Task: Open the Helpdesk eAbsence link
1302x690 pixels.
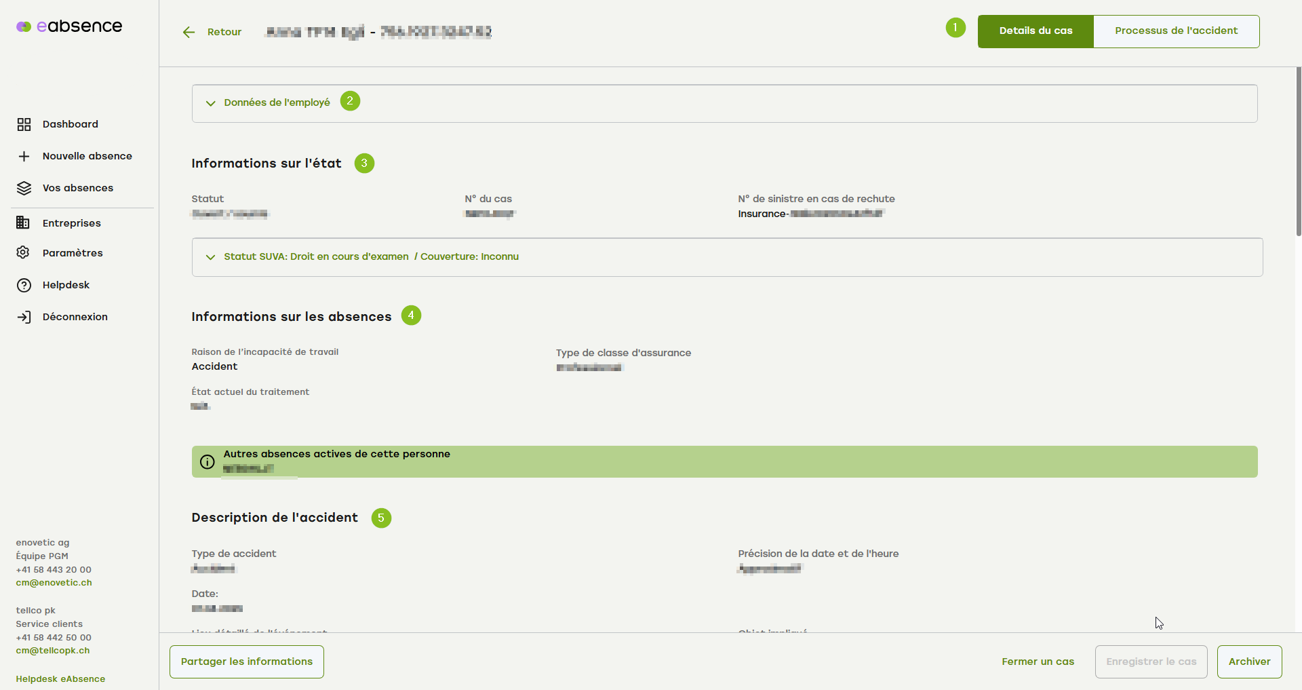Action: [x=60, y=679]
